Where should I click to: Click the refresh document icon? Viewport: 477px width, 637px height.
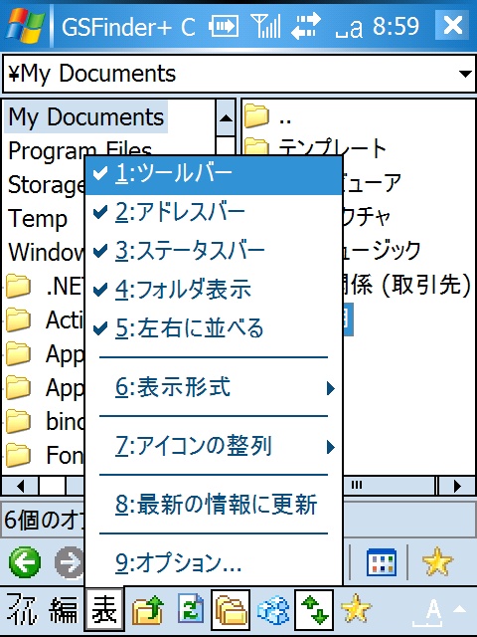[x=191, y=609]
